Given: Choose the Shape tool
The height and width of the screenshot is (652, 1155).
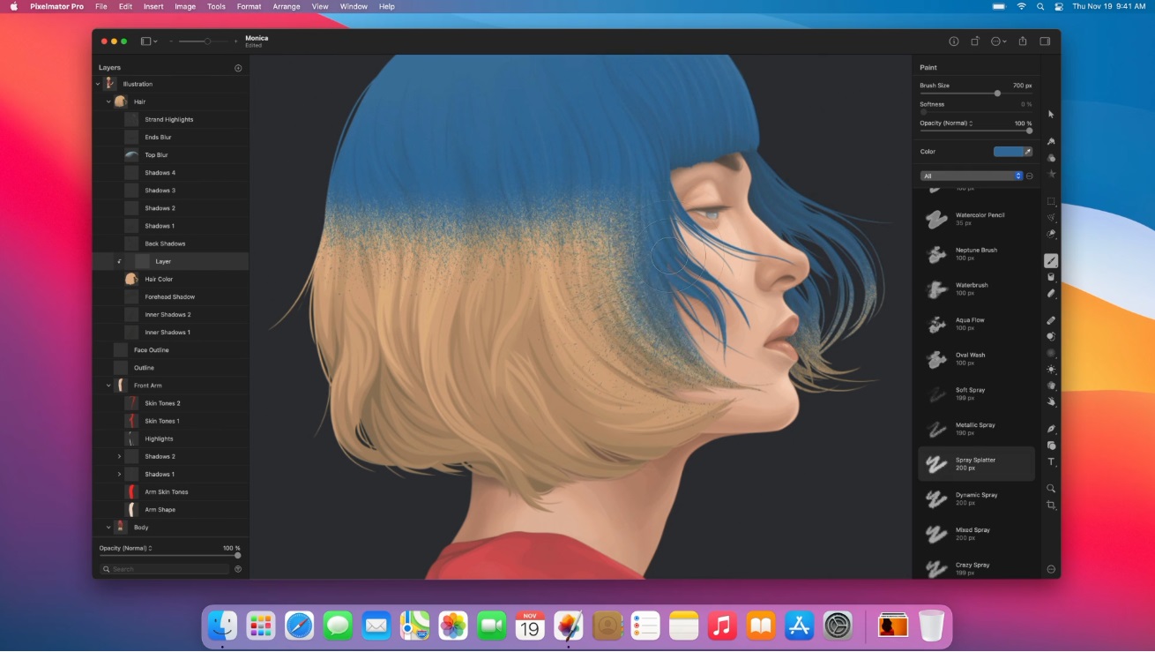Looking at the screenshot, I should 1051,446.
